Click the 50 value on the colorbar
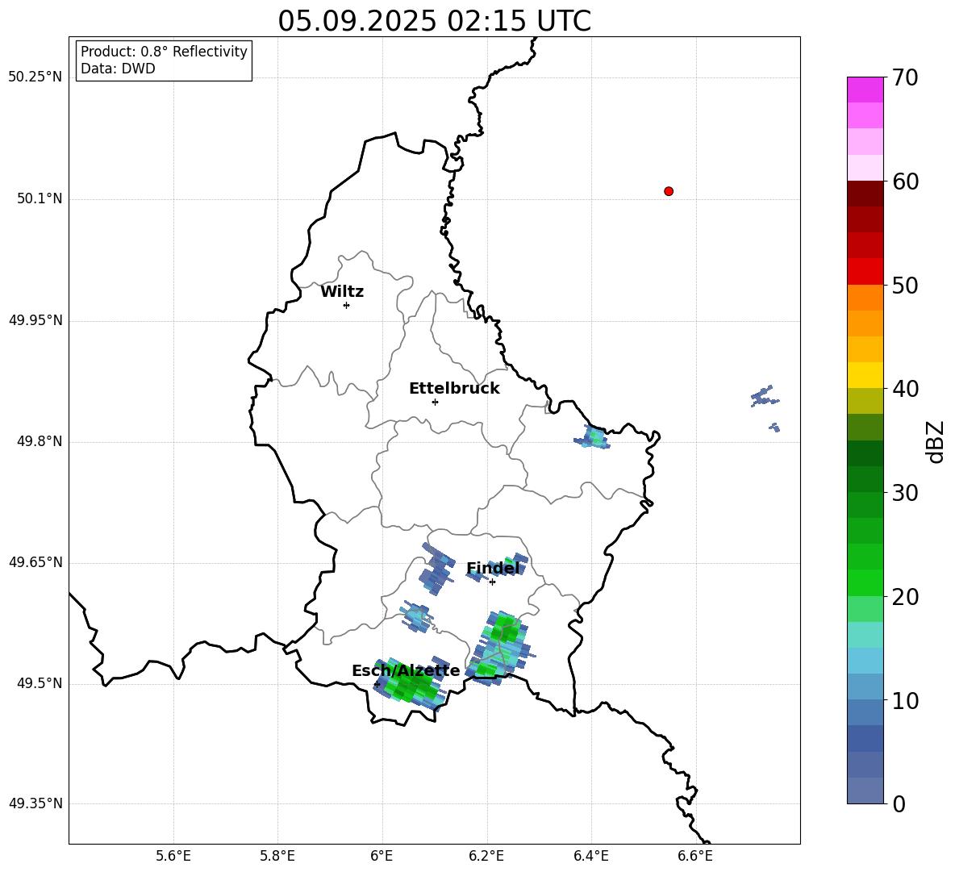Screen dimensions: 955x872 click(x=905, y=286)
